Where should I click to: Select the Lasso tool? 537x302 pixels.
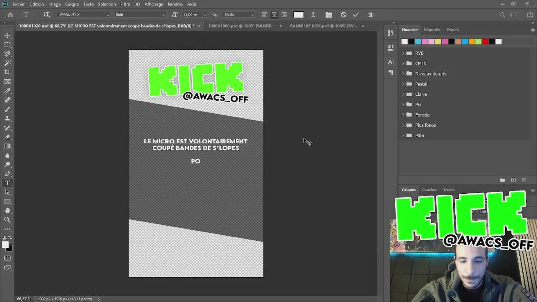[x=7, y=54]
